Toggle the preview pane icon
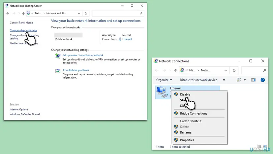 point(253,80)
